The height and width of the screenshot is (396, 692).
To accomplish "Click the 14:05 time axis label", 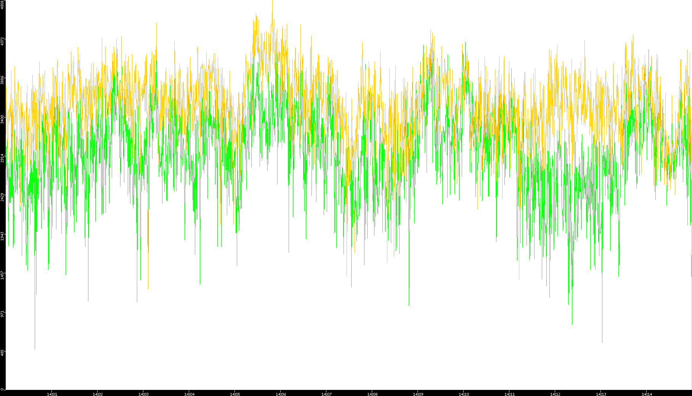I will 235,394.
